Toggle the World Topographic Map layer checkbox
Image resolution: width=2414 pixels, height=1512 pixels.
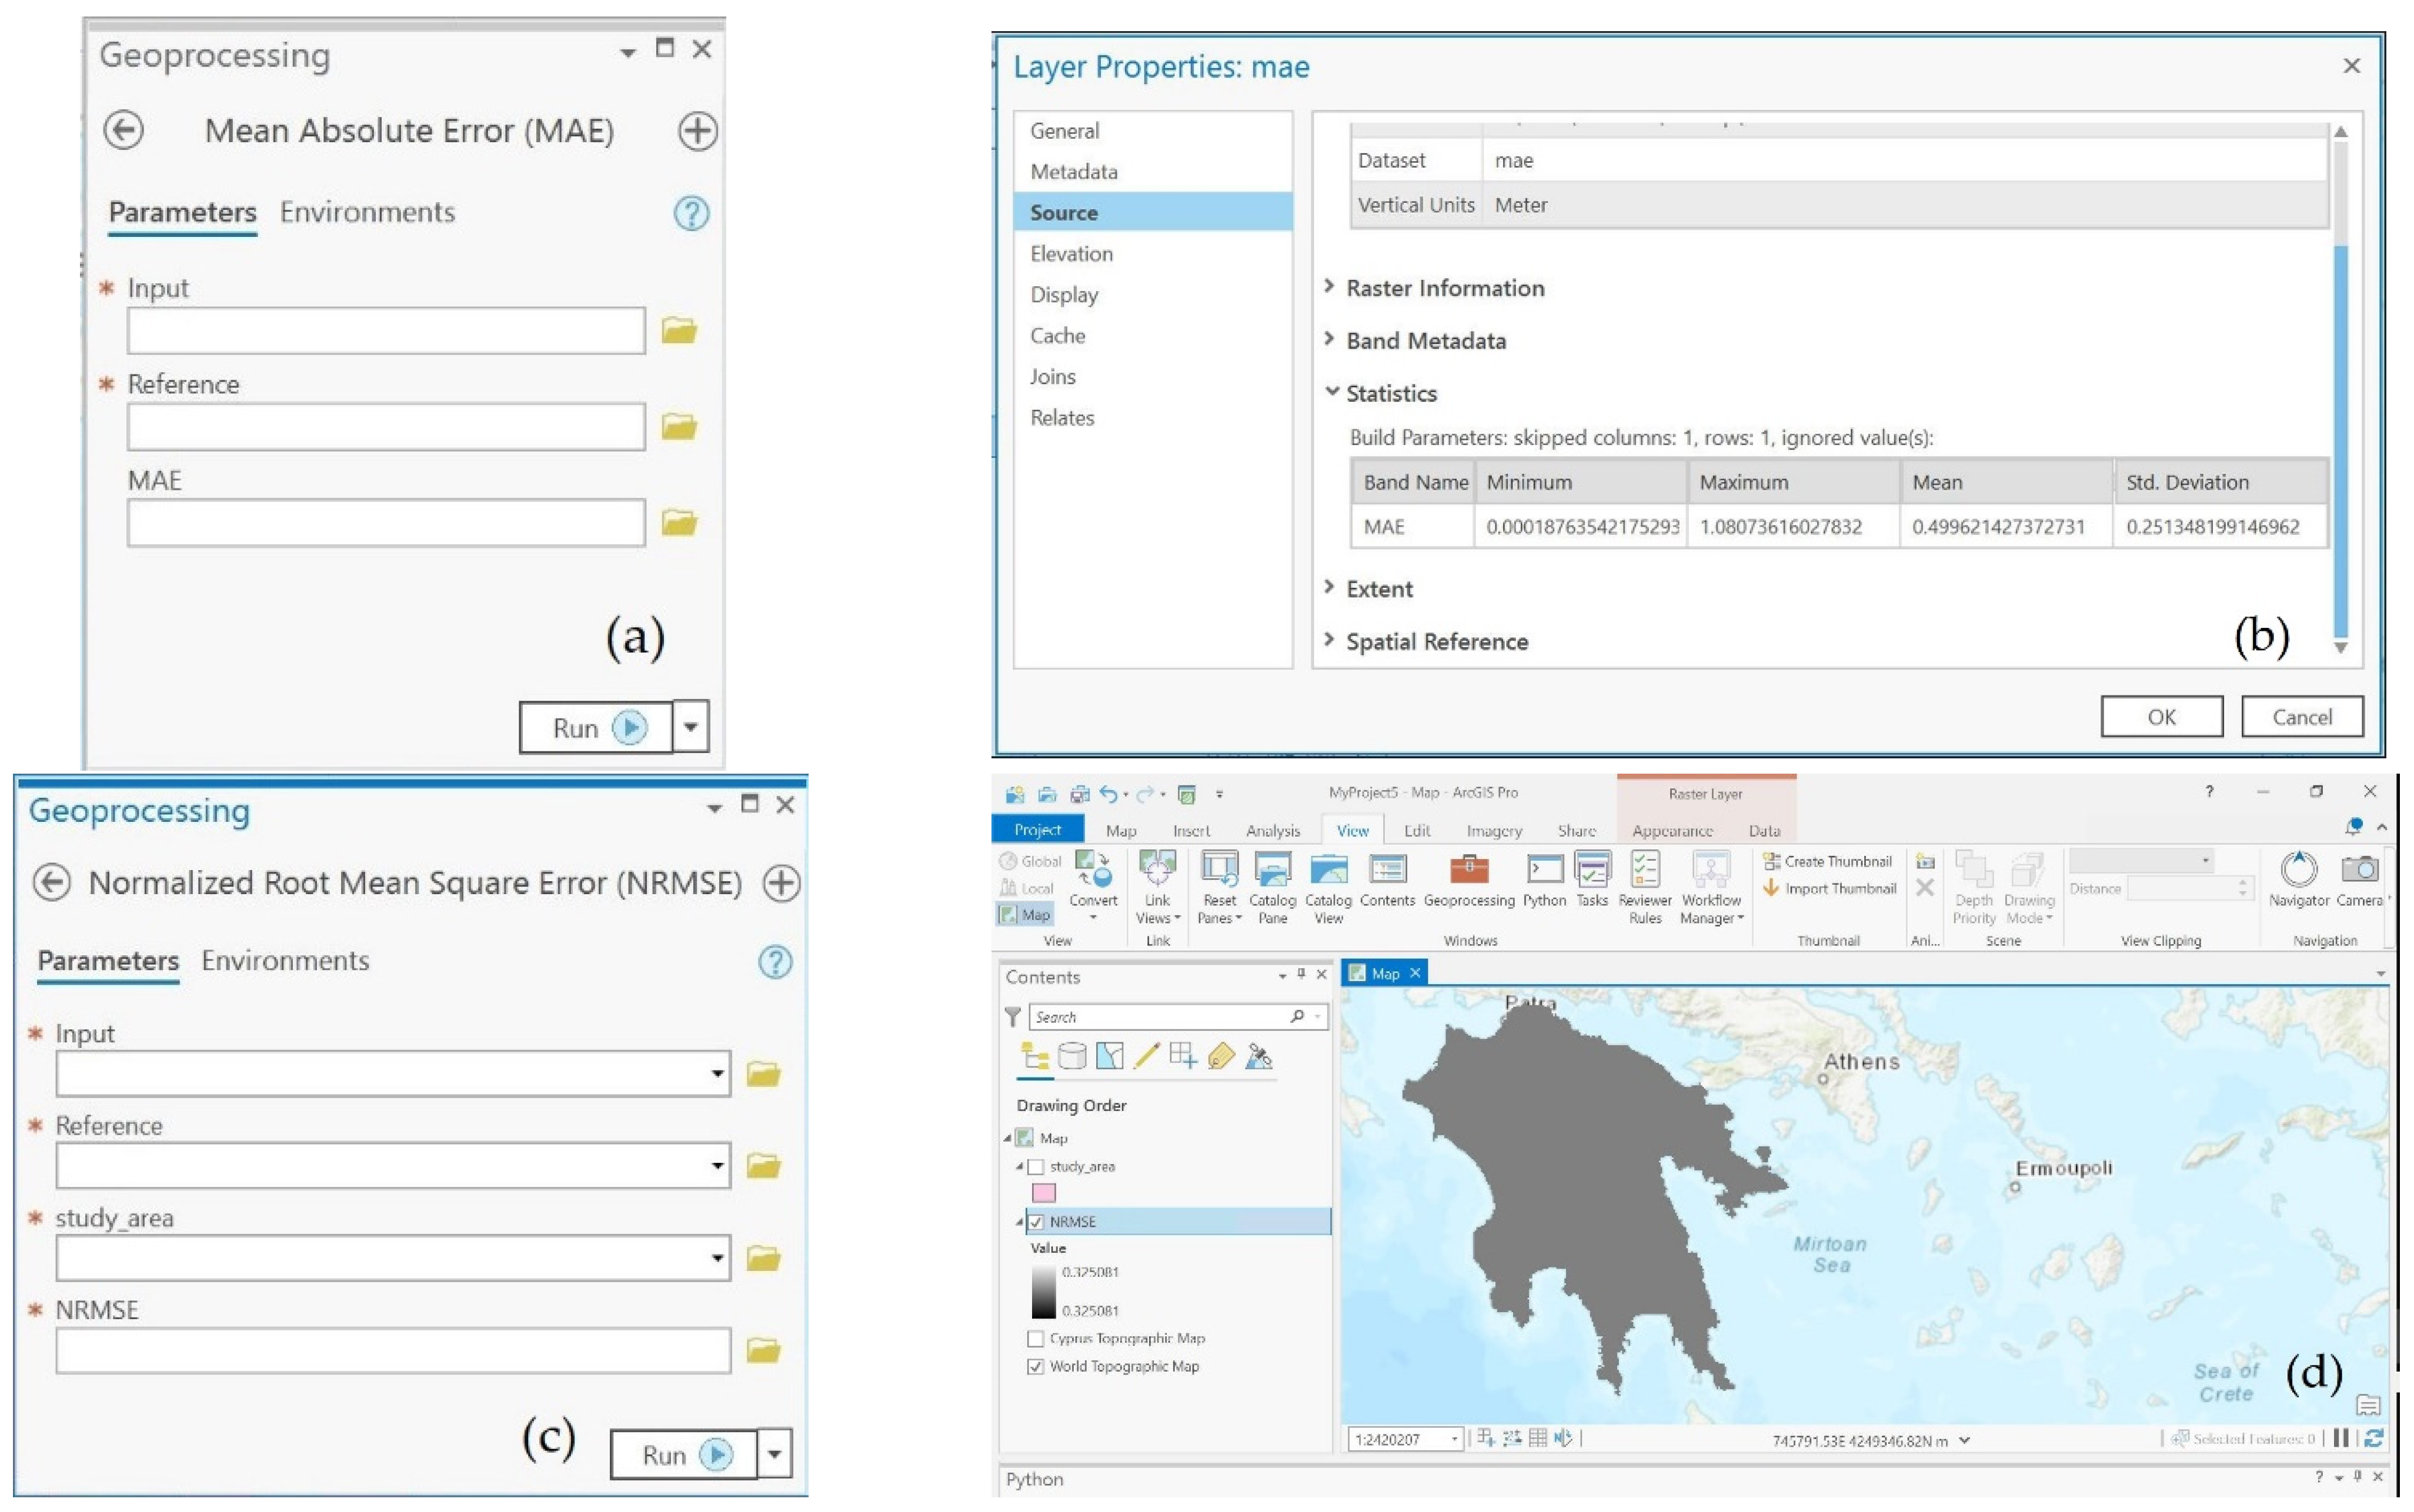(1035, 1366)
